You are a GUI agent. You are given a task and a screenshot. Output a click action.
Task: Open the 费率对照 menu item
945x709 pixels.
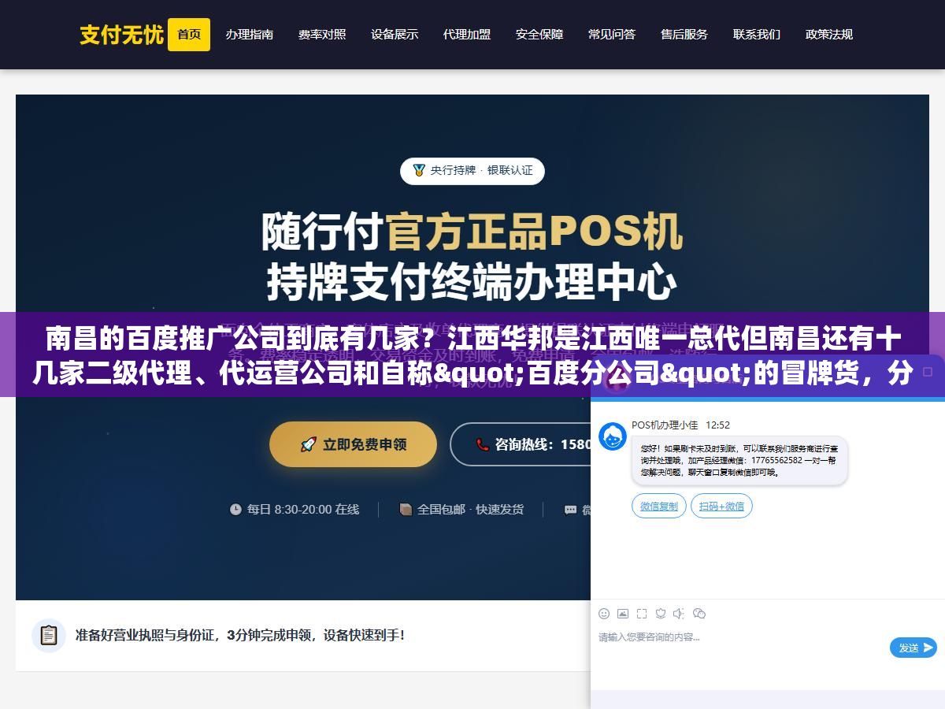(322, 35)
